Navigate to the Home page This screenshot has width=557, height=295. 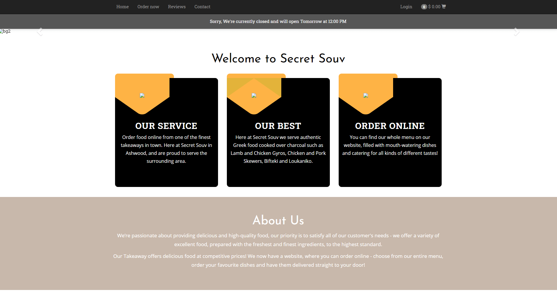coord(122,7)
